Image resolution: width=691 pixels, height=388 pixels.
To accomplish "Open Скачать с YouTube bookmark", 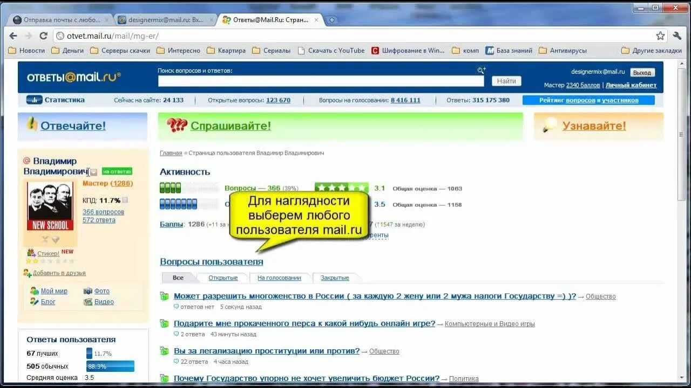I will tap(330, 51).
